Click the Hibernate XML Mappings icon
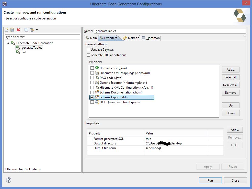This screenshot has width=252, height=189. coord(97,73)
